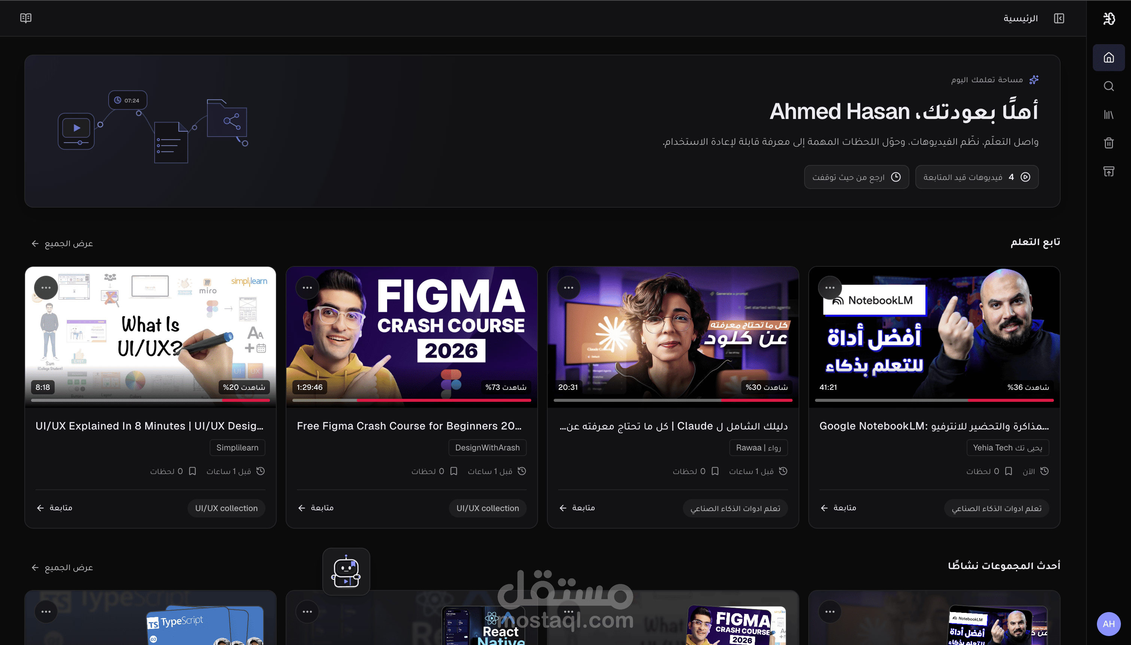Open the AH user avatar
This screenshot has width=1131, height=645.
(1109, 624)
